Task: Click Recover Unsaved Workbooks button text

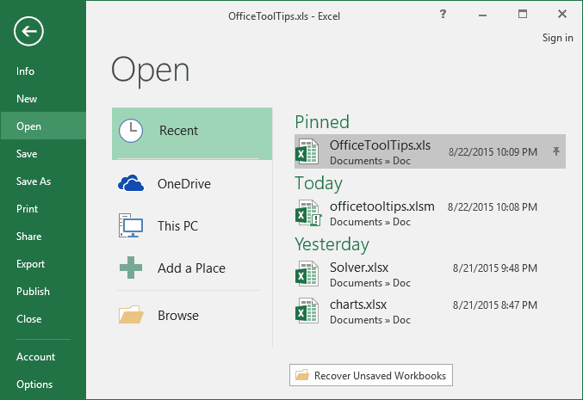Action: click(380, 375)
